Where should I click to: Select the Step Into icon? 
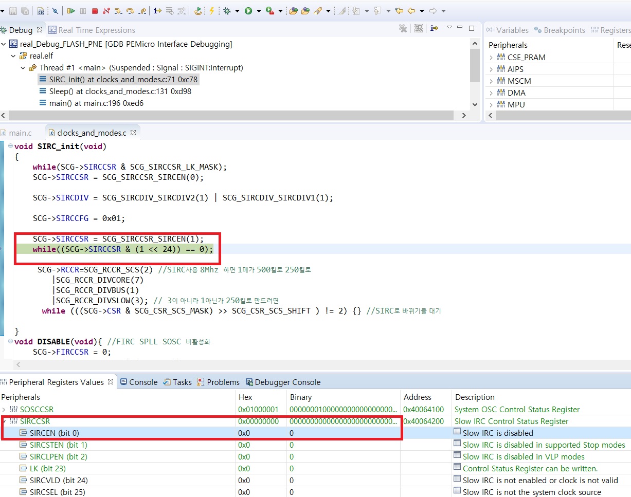tap(118, 10)
